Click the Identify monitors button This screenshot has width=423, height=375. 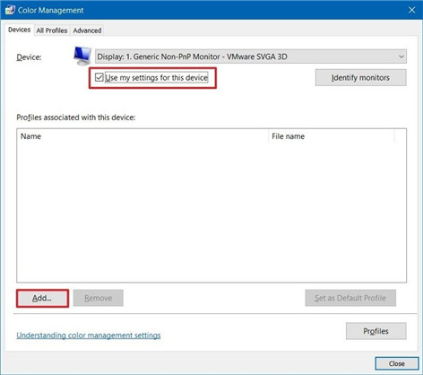(x=360, y=78)
